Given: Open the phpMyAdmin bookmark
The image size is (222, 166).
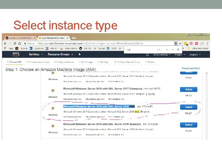Looking at the screenshot, I should coord(69,49).
